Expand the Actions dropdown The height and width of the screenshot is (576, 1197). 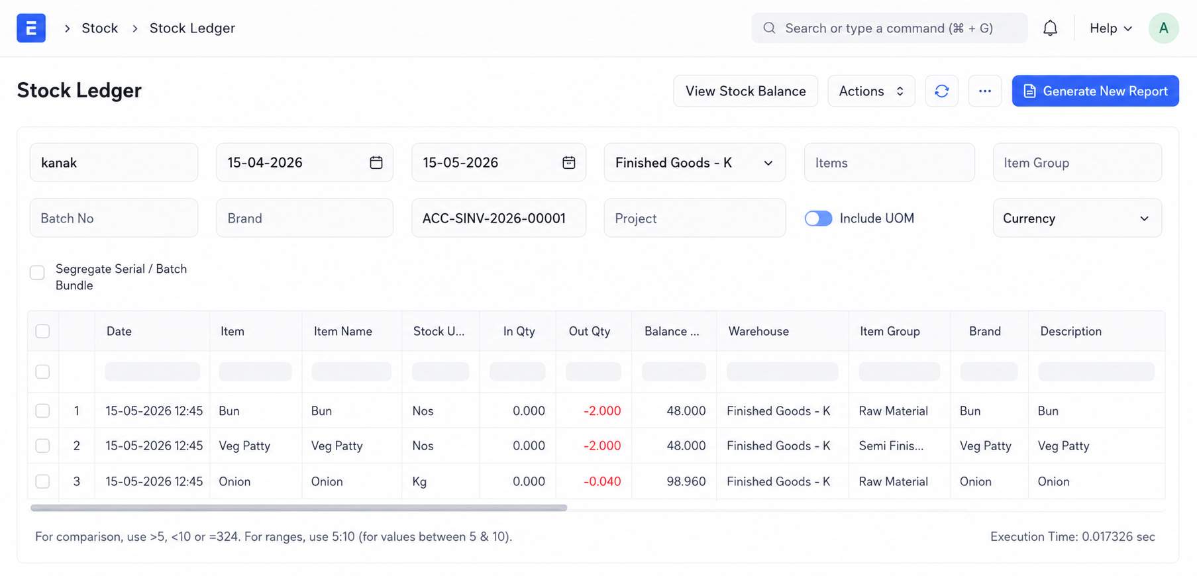pos(871,91)
